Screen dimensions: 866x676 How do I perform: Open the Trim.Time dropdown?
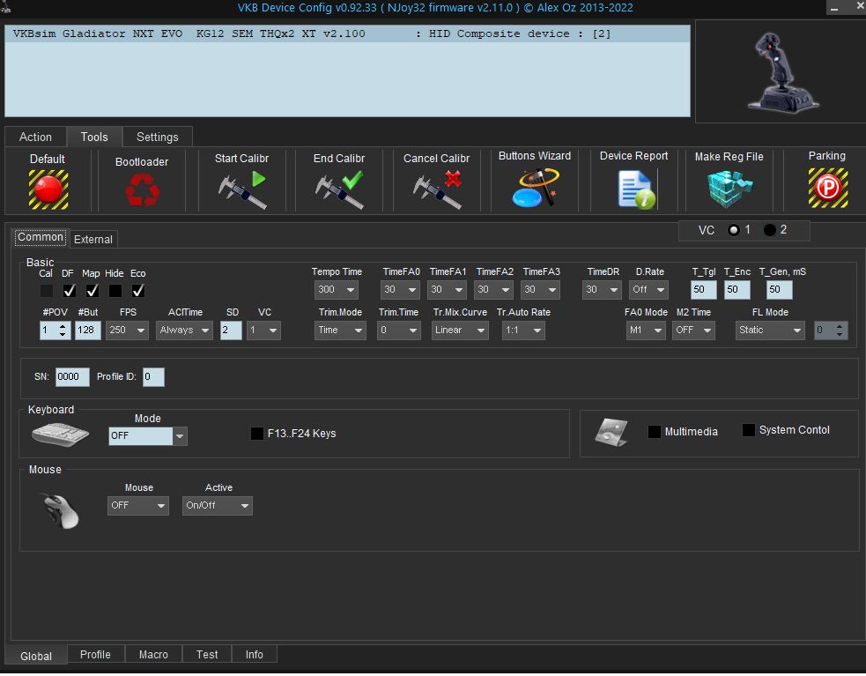pos(399,330)
